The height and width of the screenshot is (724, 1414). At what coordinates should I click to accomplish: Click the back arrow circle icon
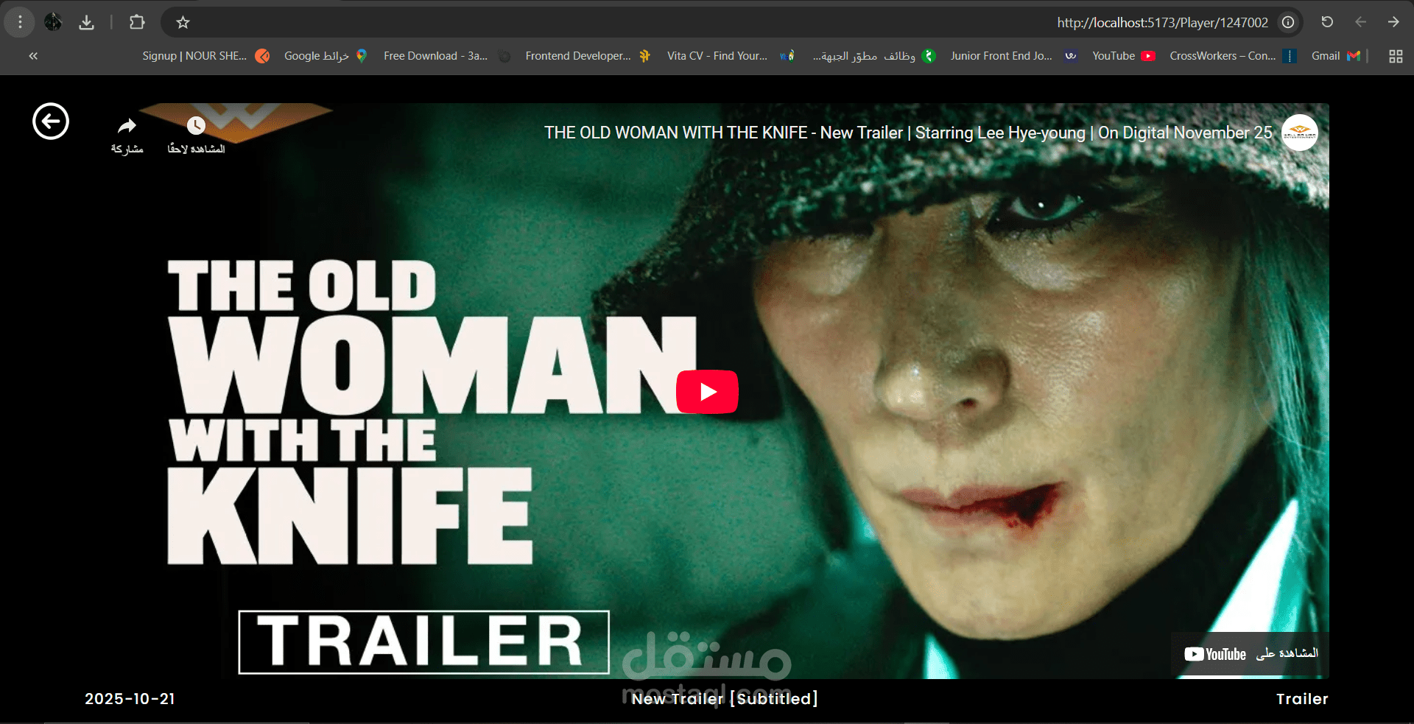point(51,122)
